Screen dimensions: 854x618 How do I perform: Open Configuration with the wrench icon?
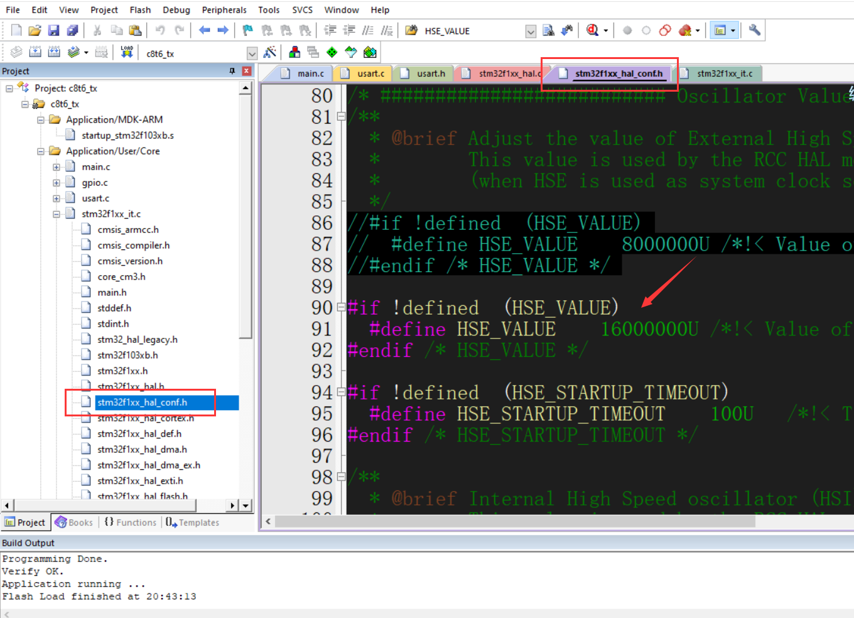click(754, 30)
